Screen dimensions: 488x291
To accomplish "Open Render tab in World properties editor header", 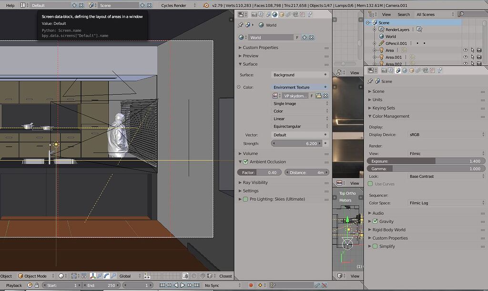I will tap(254, 15).
